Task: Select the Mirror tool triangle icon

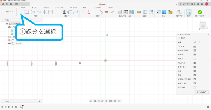Action: 44,12
